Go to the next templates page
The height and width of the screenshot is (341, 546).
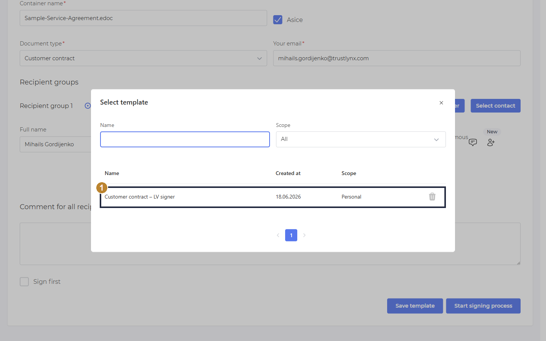click(304, 235)
